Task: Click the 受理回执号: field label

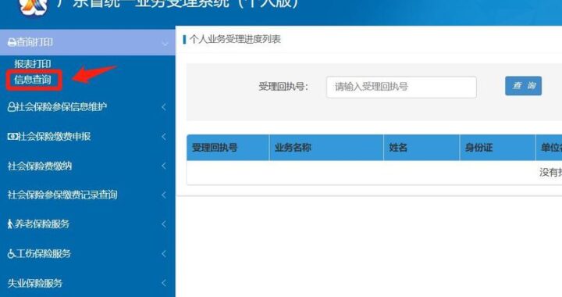Action: (283, 87)
